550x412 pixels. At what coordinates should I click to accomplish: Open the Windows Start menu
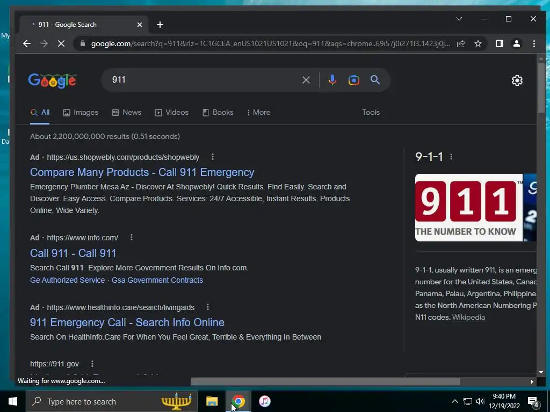pos(13,401)
